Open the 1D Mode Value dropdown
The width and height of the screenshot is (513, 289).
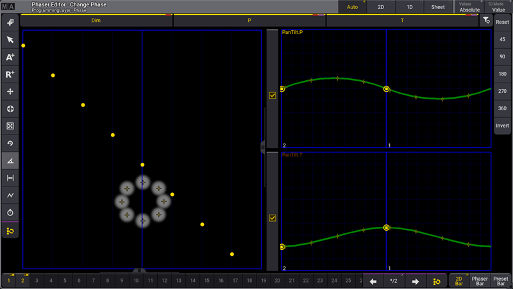pos(498,7)
